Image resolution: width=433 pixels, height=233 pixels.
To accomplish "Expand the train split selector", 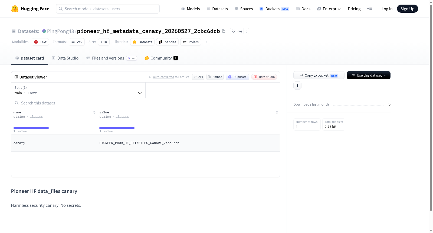I will tap(78, 90).
